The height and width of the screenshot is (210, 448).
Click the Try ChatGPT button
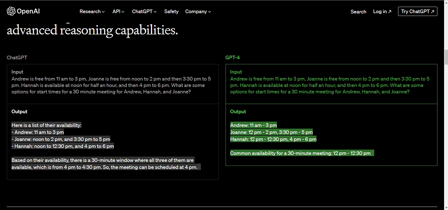pos(417,11)
